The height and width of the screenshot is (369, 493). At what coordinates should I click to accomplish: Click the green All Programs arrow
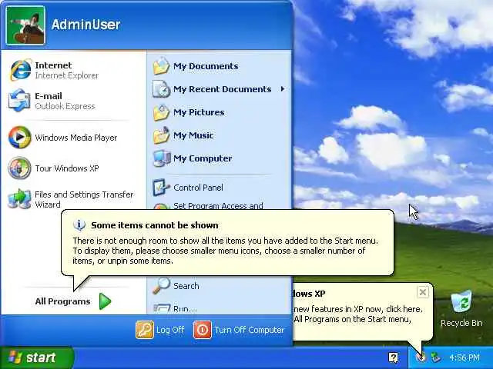click(x=105, y=301)
